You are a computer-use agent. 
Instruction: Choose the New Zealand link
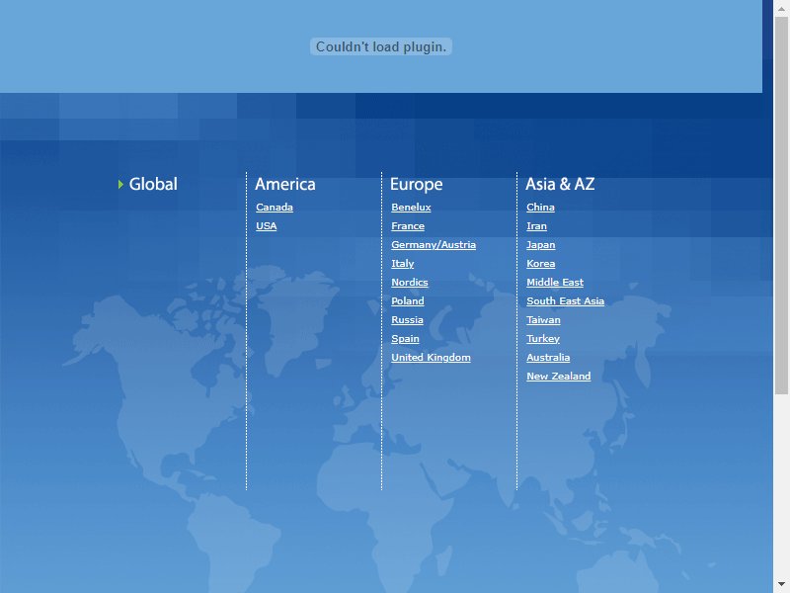point(559,377)
